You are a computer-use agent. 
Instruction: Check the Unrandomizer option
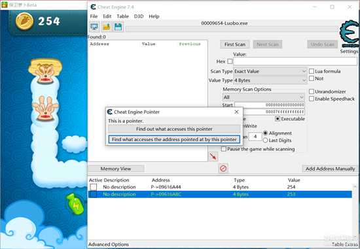(x=312, y=91)
